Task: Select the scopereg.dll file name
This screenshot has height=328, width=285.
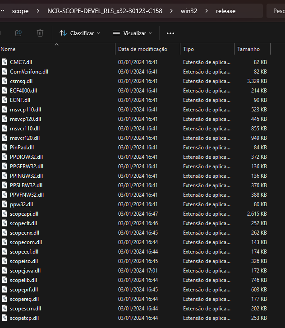Action: [x=24, y=299]
